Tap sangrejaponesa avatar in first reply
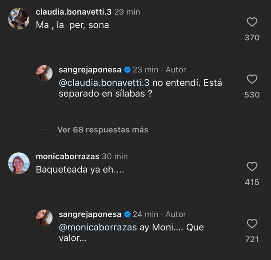The image size is (271, 260). [44, 73]
